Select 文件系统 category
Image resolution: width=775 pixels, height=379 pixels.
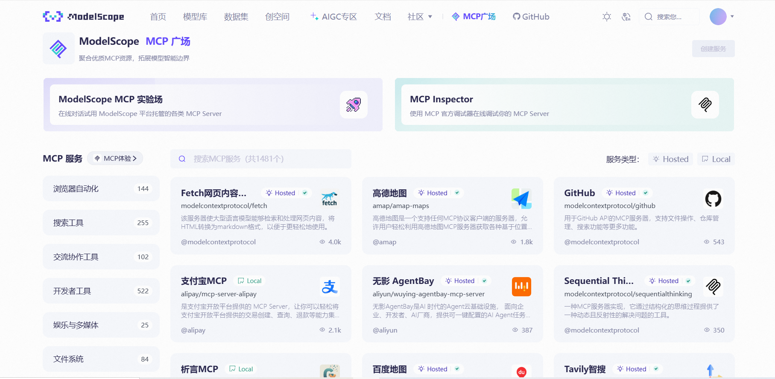101,359
